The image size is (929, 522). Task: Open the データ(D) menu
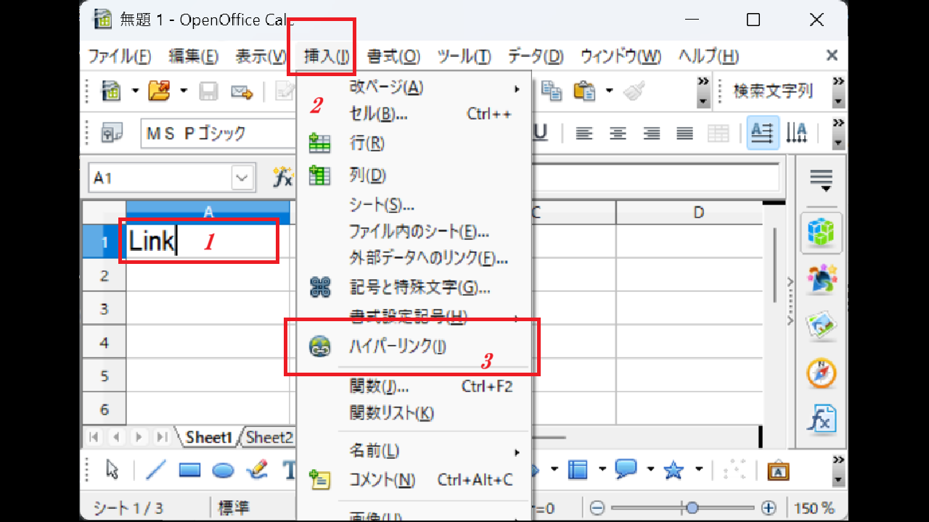tap(536, 56)
